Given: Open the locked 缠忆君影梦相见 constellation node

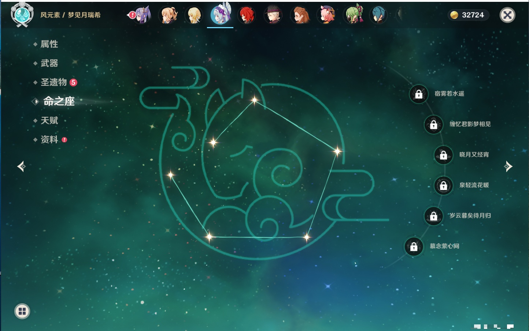Looking at the screenshot, I should (434, 124).
